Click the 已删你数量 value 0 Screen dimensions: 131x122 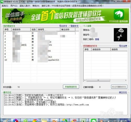coord(100,87)
